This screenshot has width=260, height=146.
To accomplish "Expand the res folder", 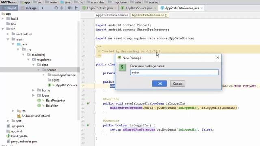I will 13,111.
